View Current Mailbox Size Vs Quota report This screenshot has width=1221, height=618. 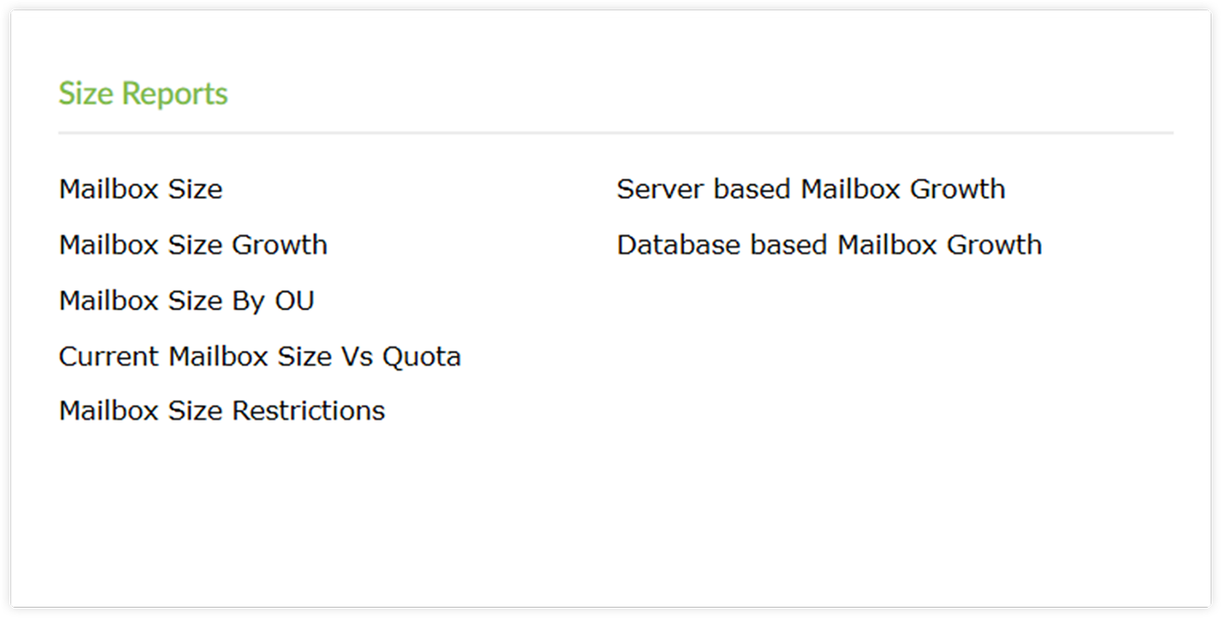[x=260, y=356]
